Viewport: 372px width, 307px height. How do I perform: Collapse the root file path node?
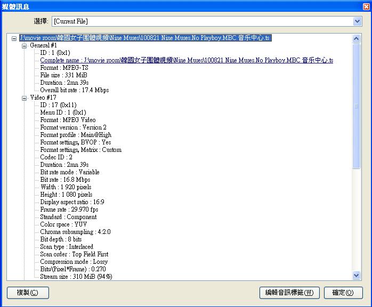click(x=14, y=38)
